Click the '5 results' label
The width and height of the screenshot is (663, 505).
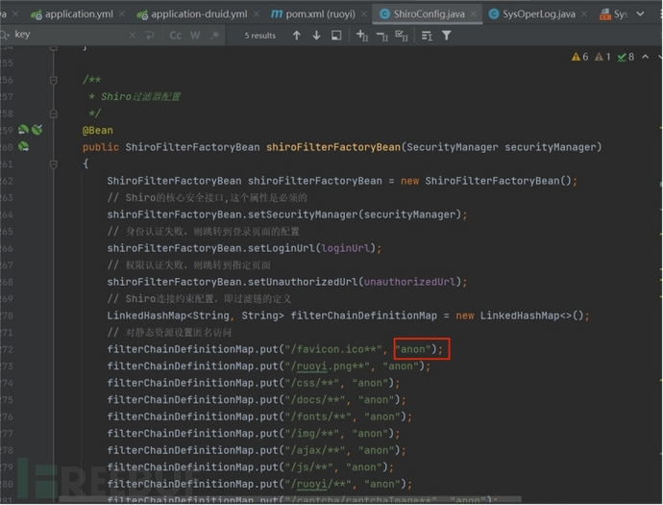[260, 36]
